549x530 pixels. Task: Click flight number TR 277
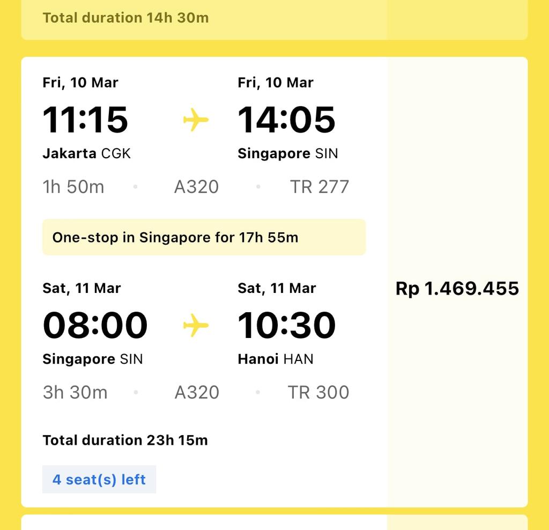tap(320, 187)
